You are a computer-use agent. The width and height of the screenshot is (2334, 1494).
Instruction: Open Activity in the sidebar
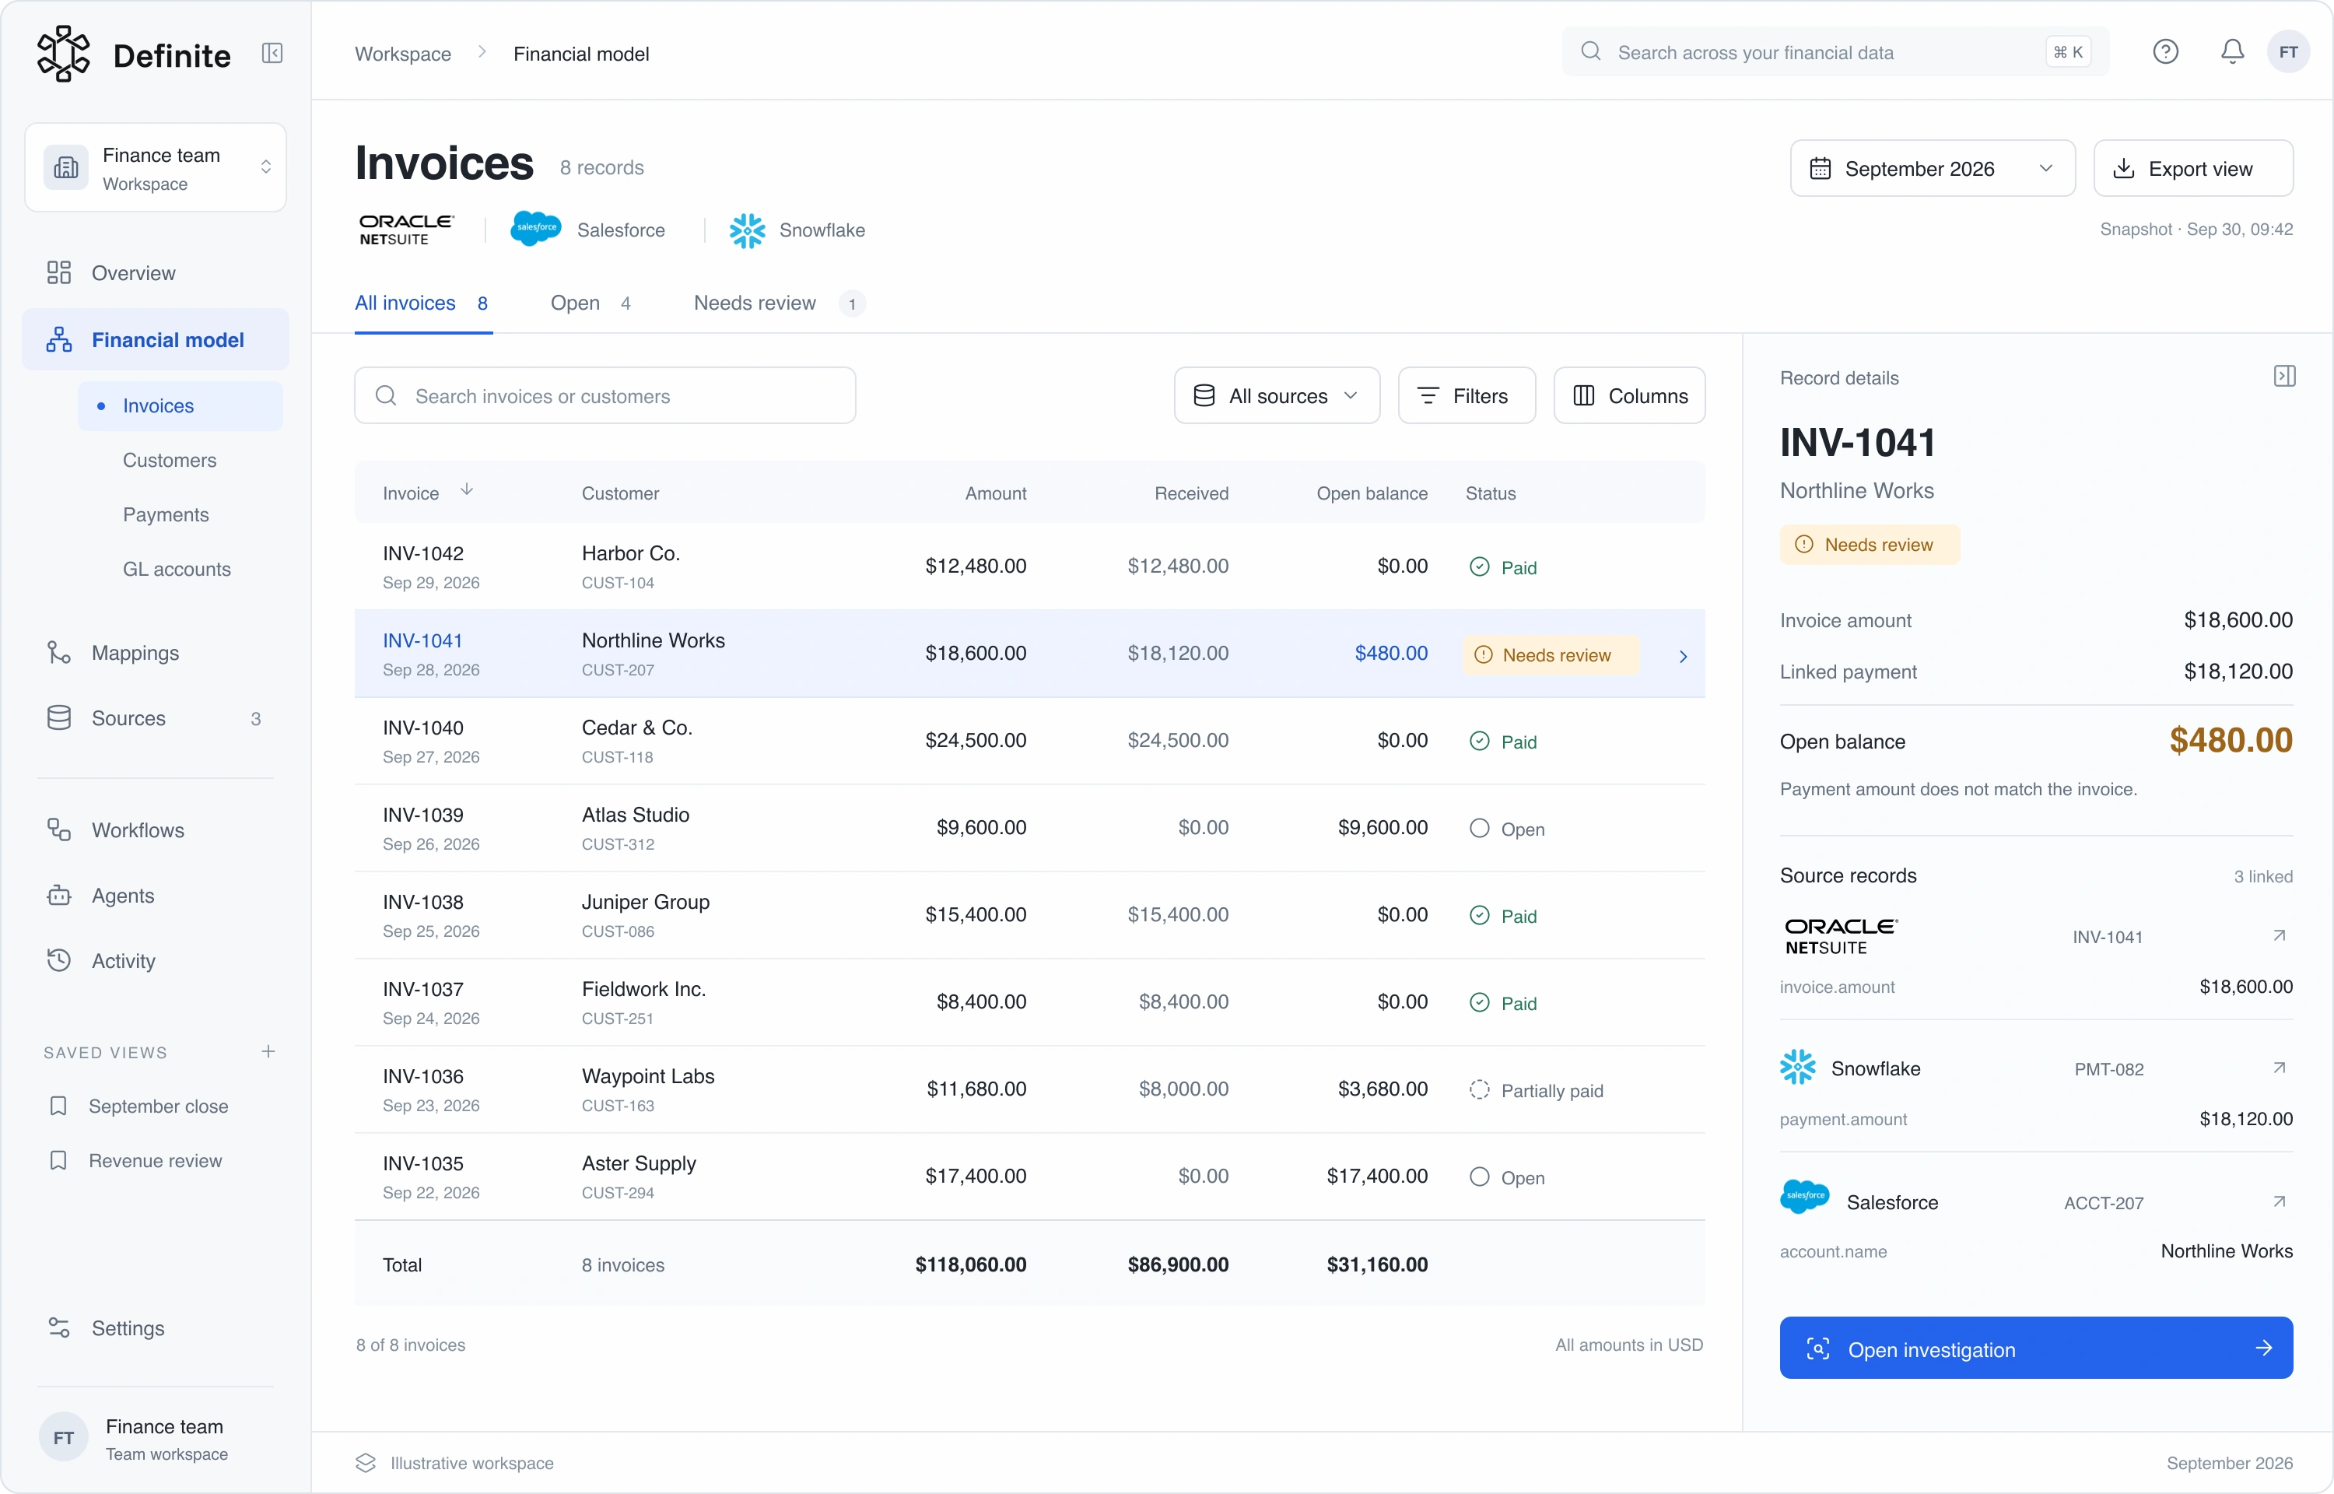pos(155,960)
